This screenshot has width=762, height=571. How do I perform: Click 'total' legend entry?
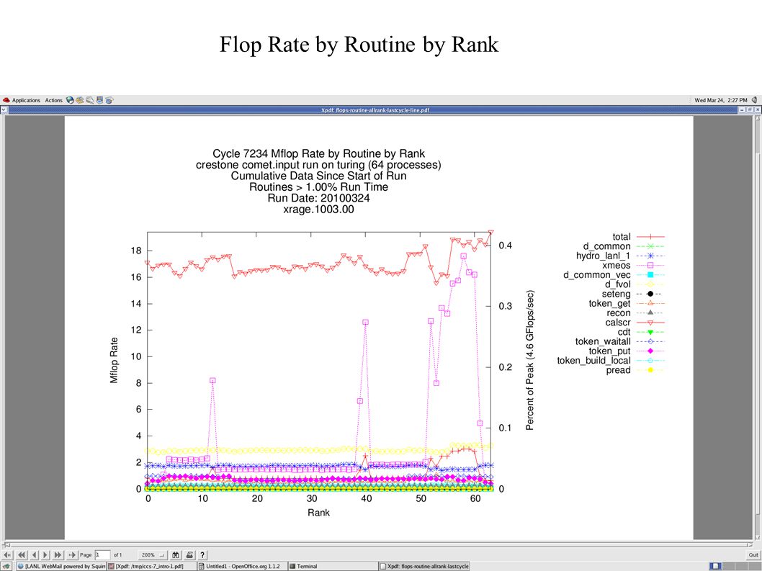(638, 237)
